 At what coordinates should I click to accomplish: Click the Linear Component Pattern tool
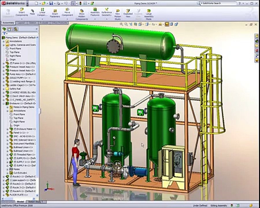(42, 12)
